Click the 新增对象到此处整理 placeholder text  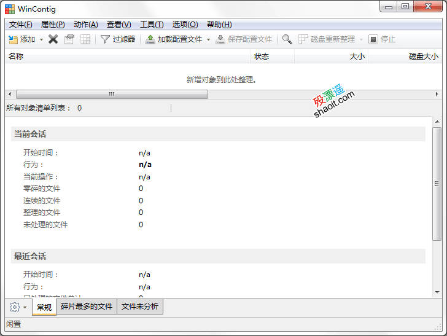click(222, 80)
